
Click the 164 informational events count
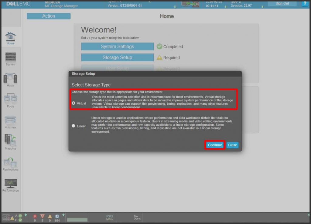[x=57, y=220]
